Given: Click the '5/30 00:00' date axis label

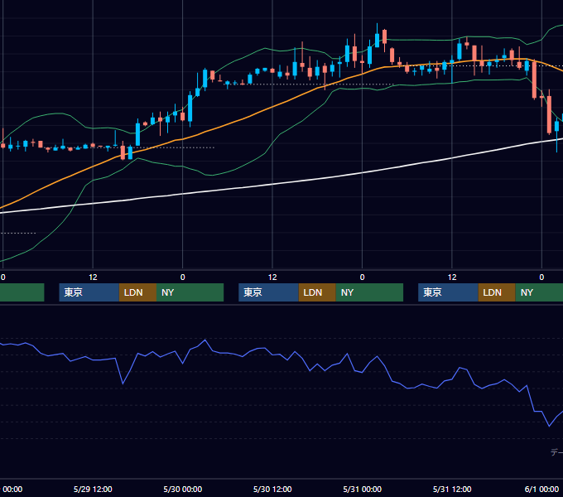Looking at the screenshot, I should (183, 489).
